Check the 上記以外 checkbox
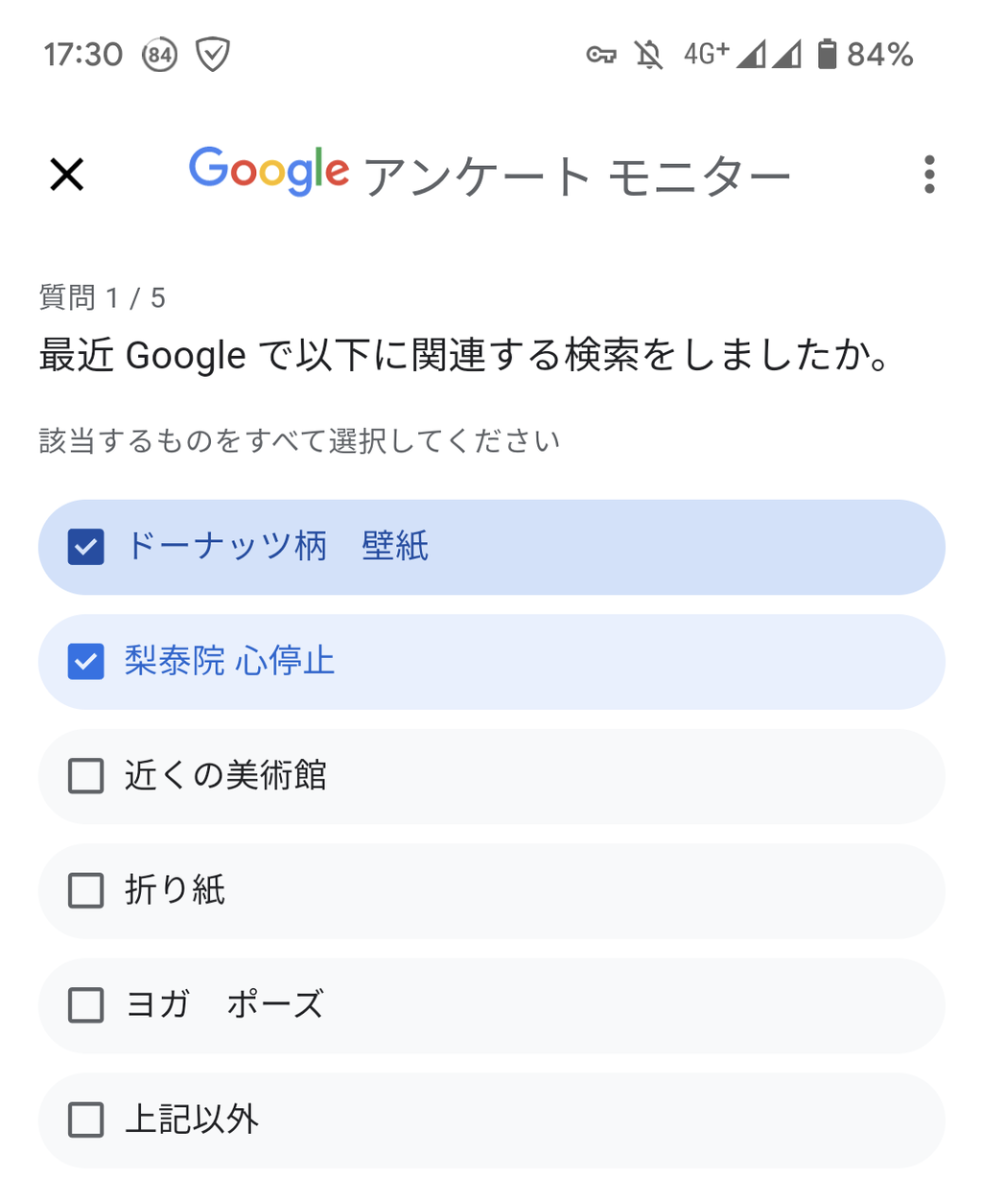This screenshot has height=1202, width=982. coord(86,1120)
